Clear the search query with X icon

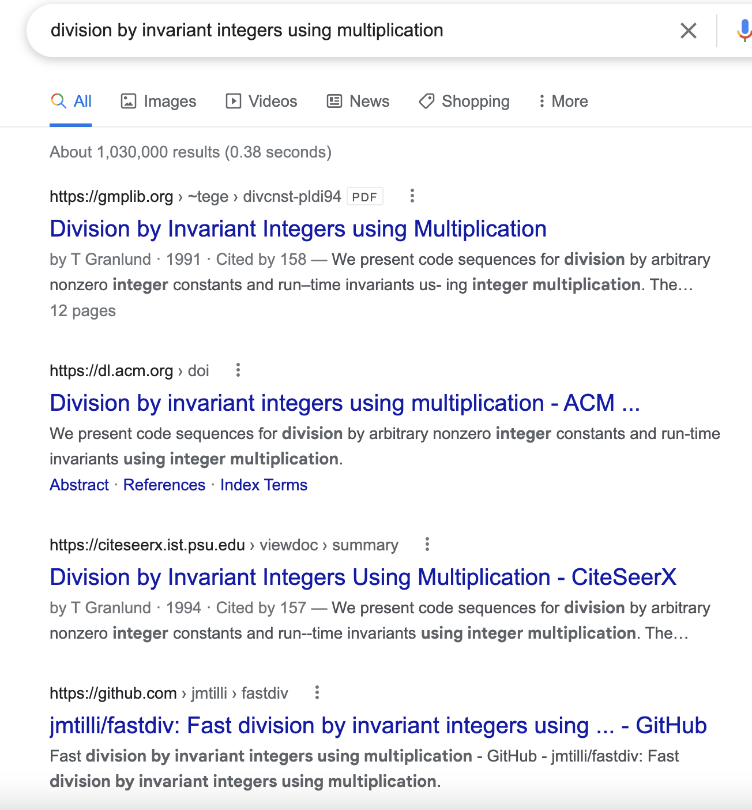coord(689,31)
